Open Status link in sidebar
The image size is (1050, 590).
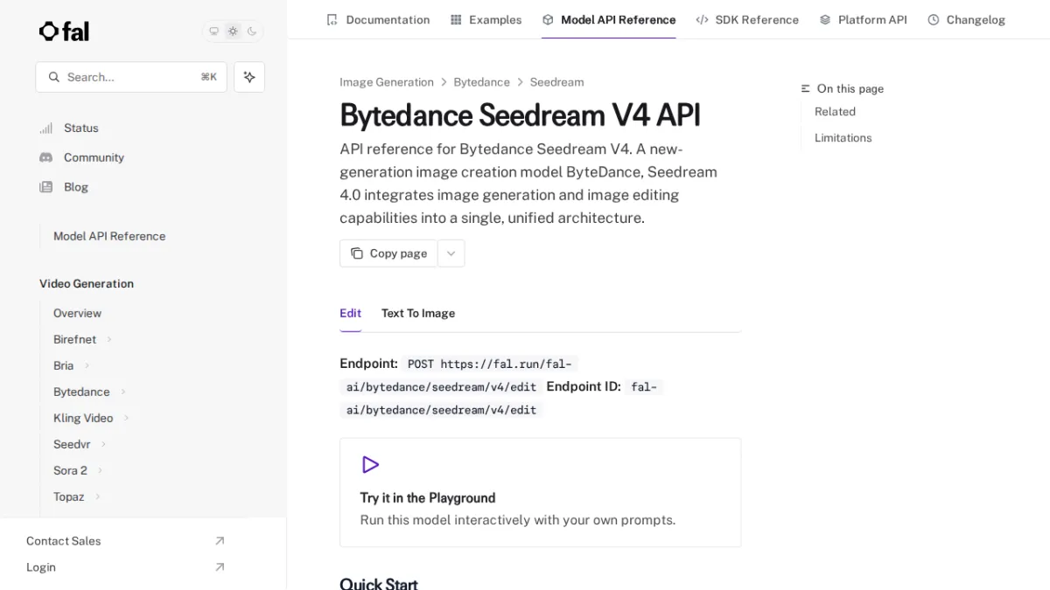pyautogui.click(x=81, y=128)
